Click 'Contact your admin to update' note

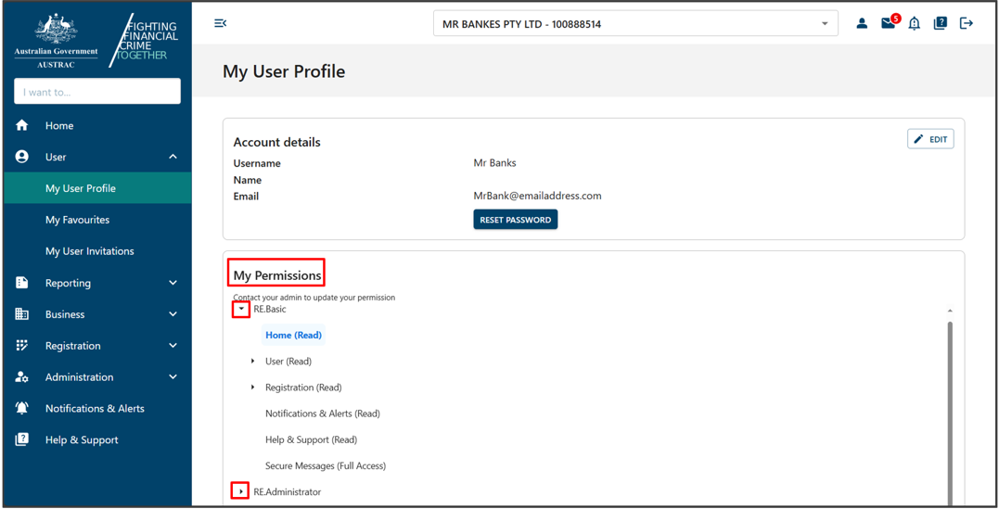(x=314, y=298)
